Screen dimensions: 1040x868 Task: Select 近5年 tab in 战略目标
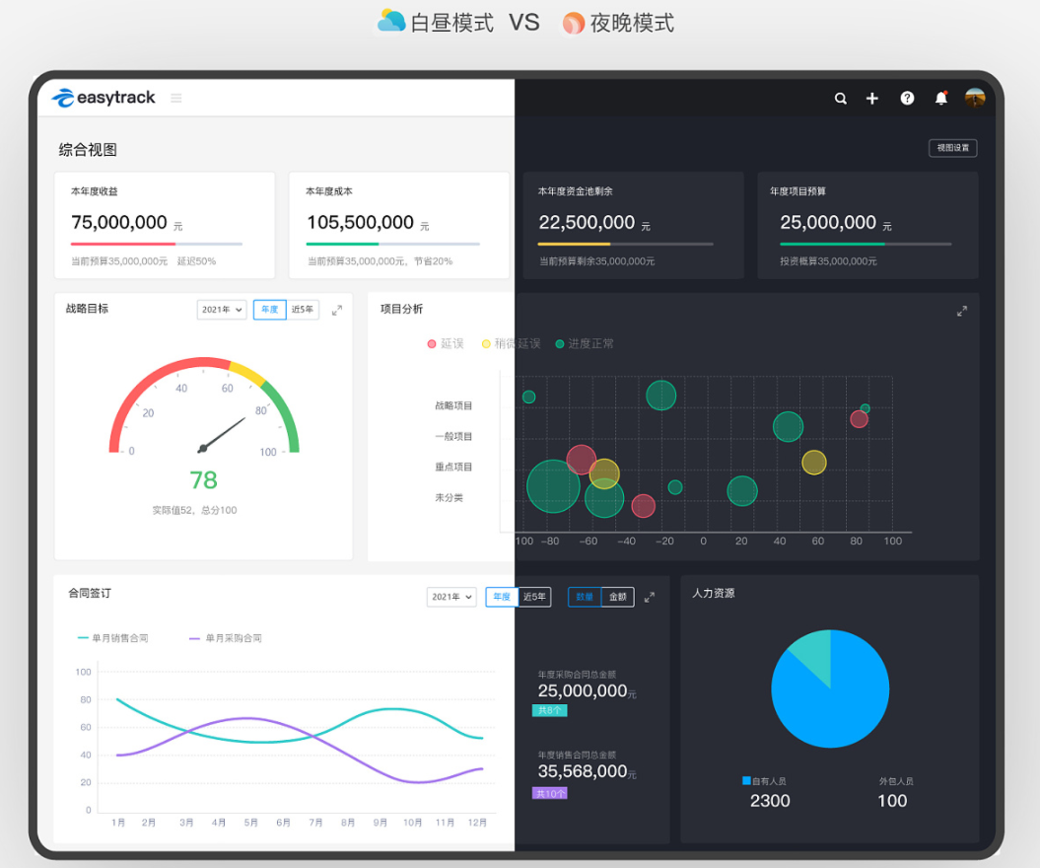[x=303, y=310]
